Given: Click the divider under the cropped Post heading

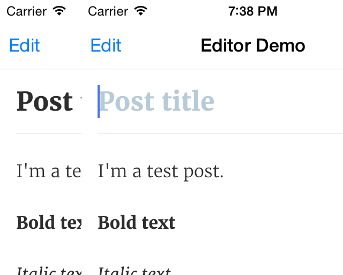Looking at the screenshot, I should 49,133.
